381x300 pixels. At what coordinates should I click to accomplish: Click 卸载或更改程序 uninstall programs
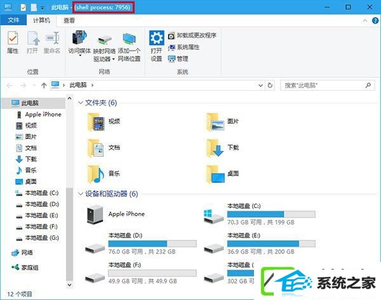pyautogui.click(x=192, y=36)
